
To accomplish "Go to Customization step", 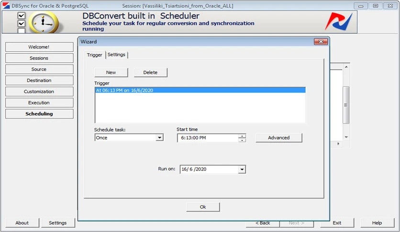I will click(x=39, y=92).
